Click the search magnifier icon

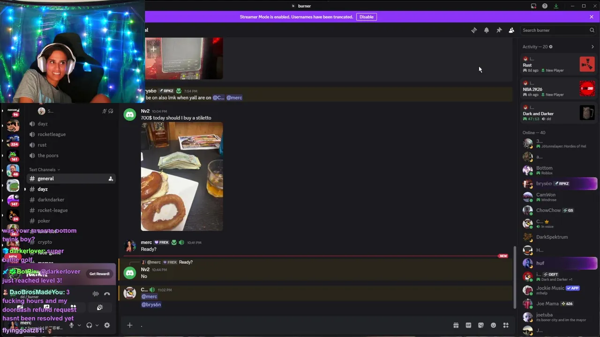click(592, 30)
